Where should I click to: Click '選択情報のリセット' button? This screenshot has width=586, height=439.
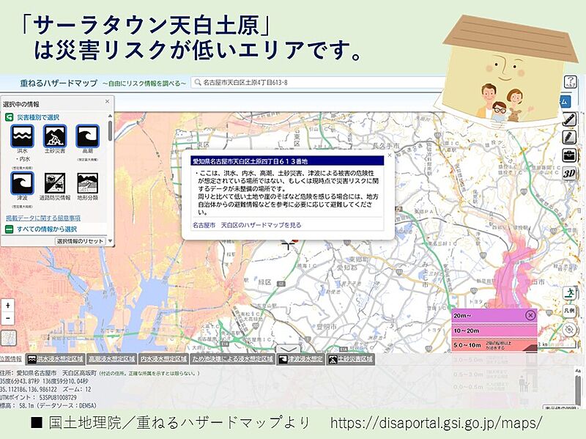tap(81, 240)
